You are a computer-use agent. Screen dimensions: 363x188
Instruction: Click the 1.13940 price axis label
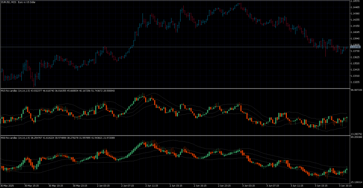click(x=355, y=38)
